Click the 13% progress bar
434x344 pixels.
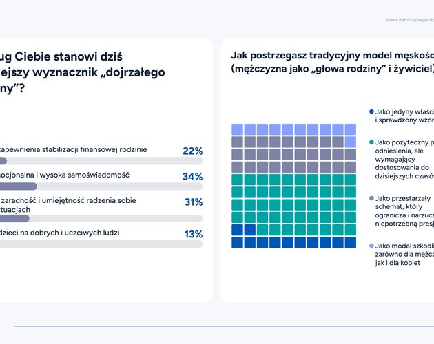pyautogui.click(x=101, y=244)
